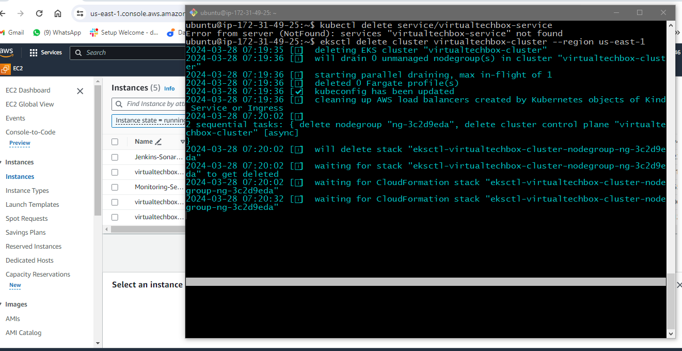Open EC2 Dashboard from the sidebar
Screen dimensions: 682x351
click(28, 90)
